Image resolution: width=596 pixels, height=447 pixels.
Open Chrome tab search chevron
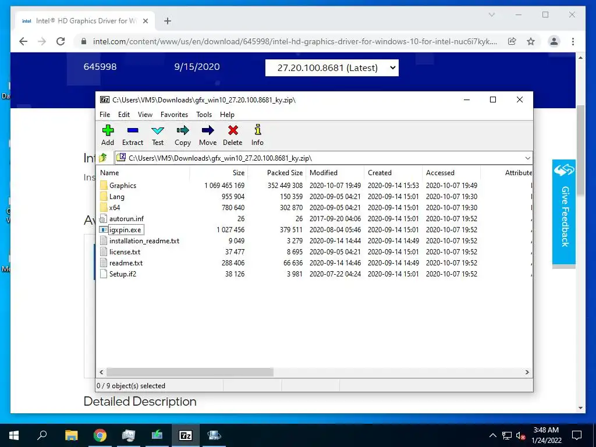pos(491,15)
